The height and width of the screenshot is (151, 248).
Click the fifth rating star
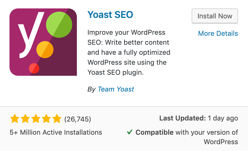click(57, 119)
